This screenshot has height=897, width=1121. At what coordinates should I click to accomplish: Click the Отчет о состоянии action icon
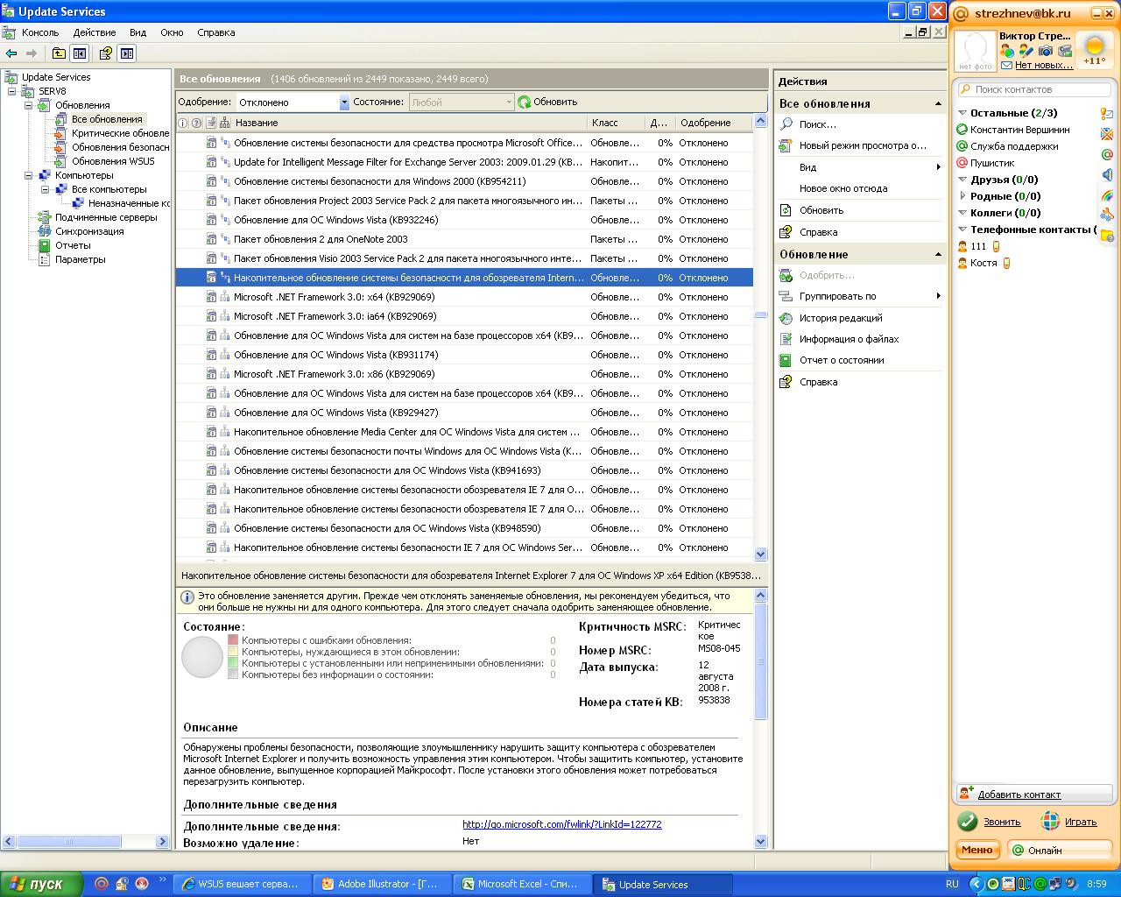tap(786, 360)
